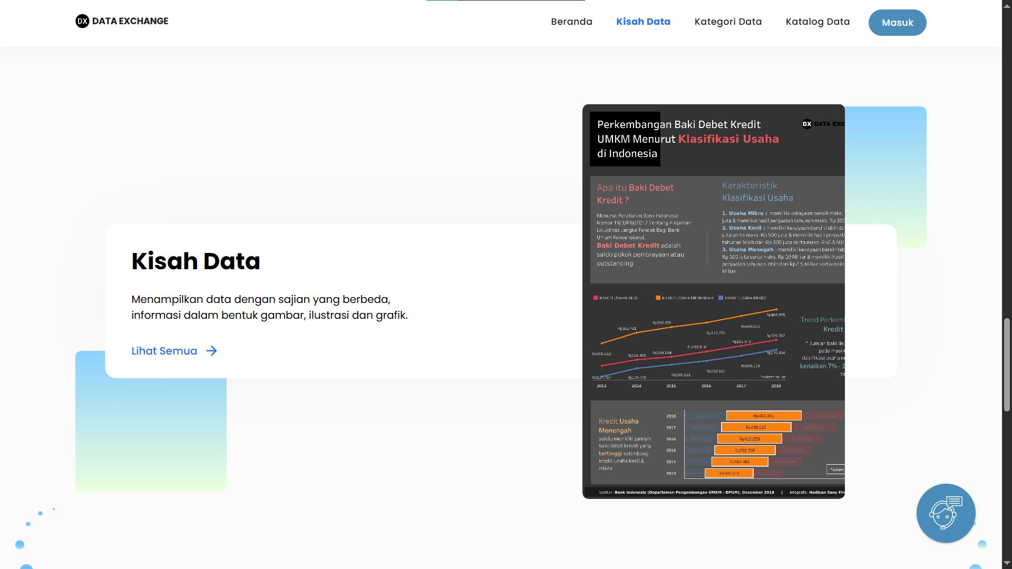Click the Kisah Data description paragraph
Image resolution: width=1012 pixels, height=569 pixels.
click(269, 307)
